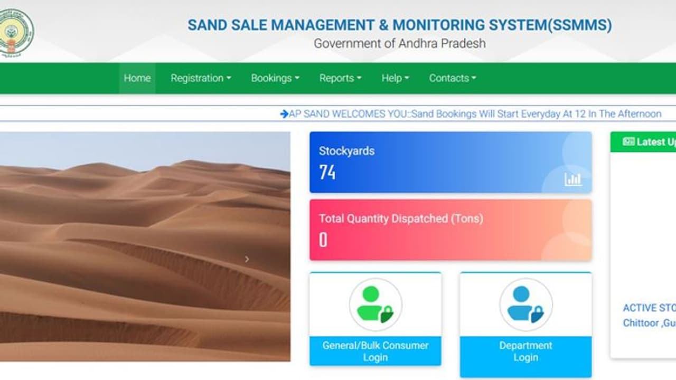This screenshot has width=676, height=380.
Task: Open the Bookings dropdown menu
Action: coord(275,78)
